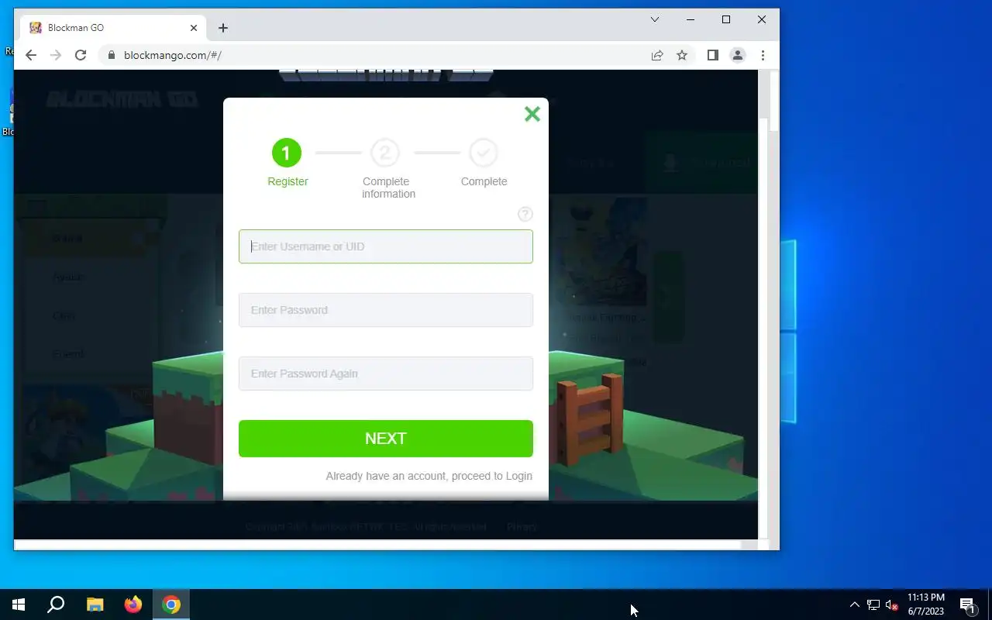Select the Complete checkmark step circle
This screenshot has height=620, width=992.
(484, 153)
